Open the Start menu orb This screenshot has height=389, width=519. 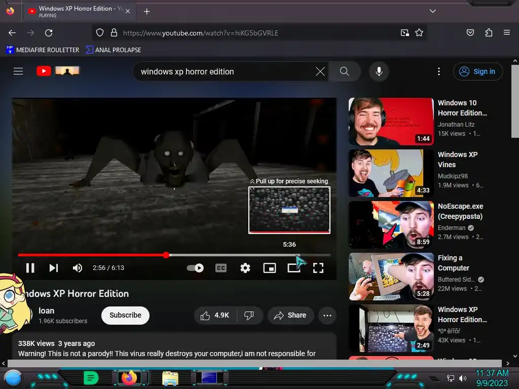pyautogui.click(x=13, y=378)
